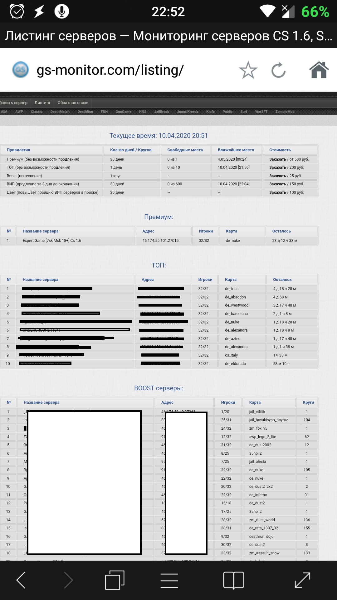337x600 pixels.
Task: Select the DeathRun category tab
Action: (x=85, y=112)
